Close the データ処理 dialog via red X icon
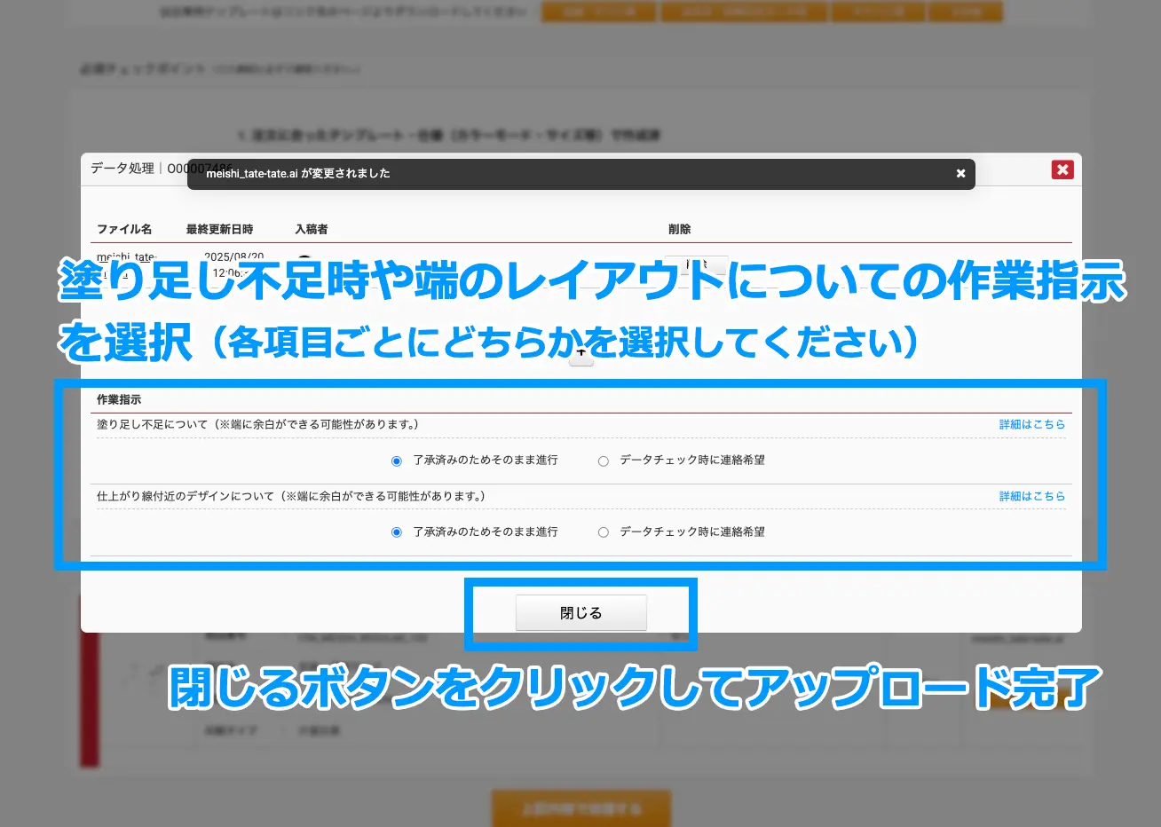The height and width of the screenshot is (827, 1161). pos(1062,169)
